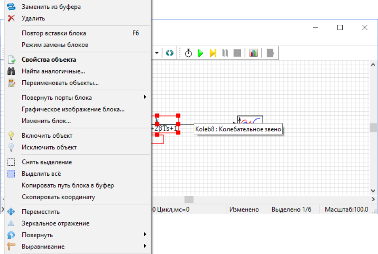The height and width of the screenshot is (254, 378).
Task: Toggle 'Режим замены блоков' mode
Action: (x=55, y=45)
